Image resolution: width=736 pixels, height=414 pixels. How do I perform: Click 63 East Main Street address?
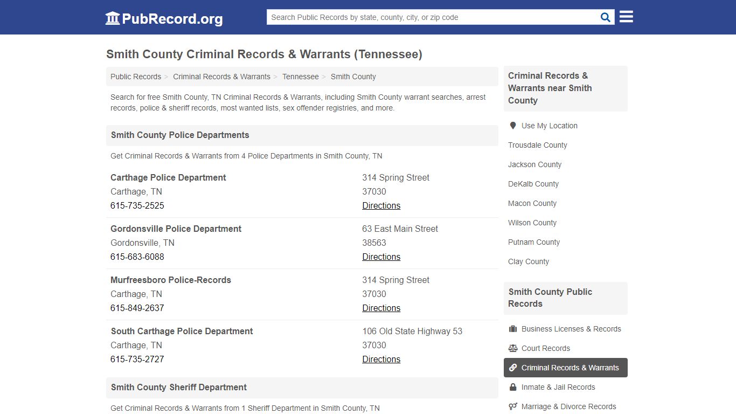pos(400,229)
